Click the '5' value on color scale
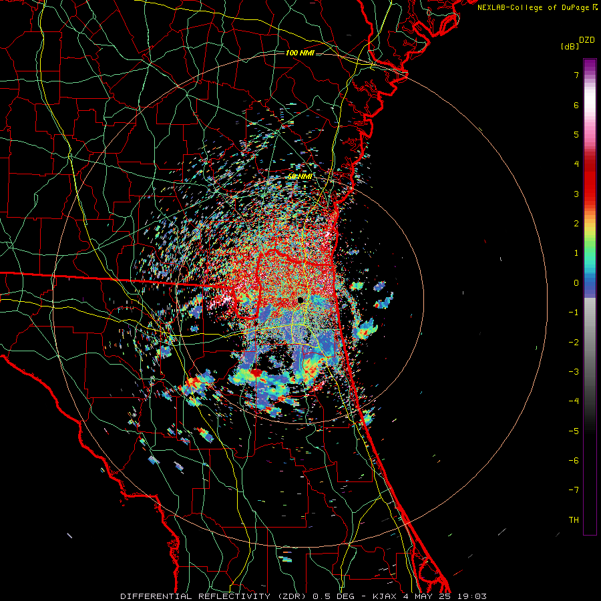The width and height of the screenshot is (601, 601). click(x=576, y=134)
